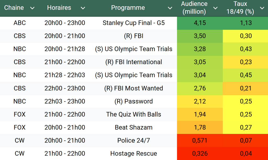
Task: Click The Quiz With Balls cell
Action: pyautogui.click(x=134, y=114)
